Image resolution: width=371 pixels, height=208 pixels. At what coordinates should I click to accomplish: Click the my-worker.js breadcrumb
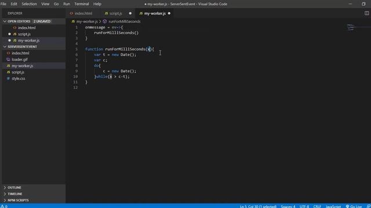pyautogui.click(x=87, y=21)
